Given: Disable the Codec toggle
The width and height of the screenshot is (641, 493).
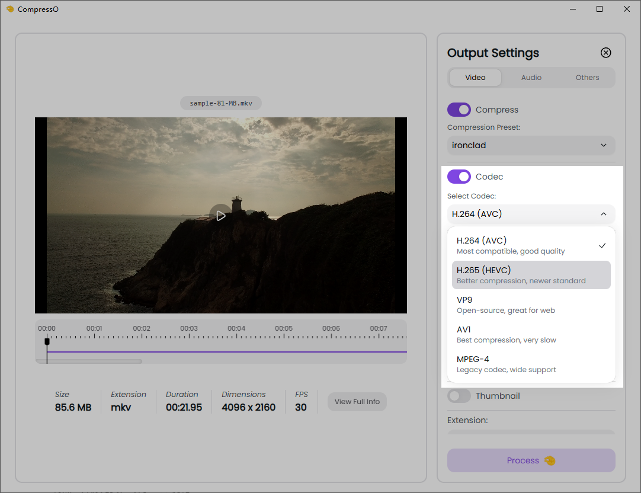Looking at the screenshot, I should pyautogui.click(x=459, y=177).
